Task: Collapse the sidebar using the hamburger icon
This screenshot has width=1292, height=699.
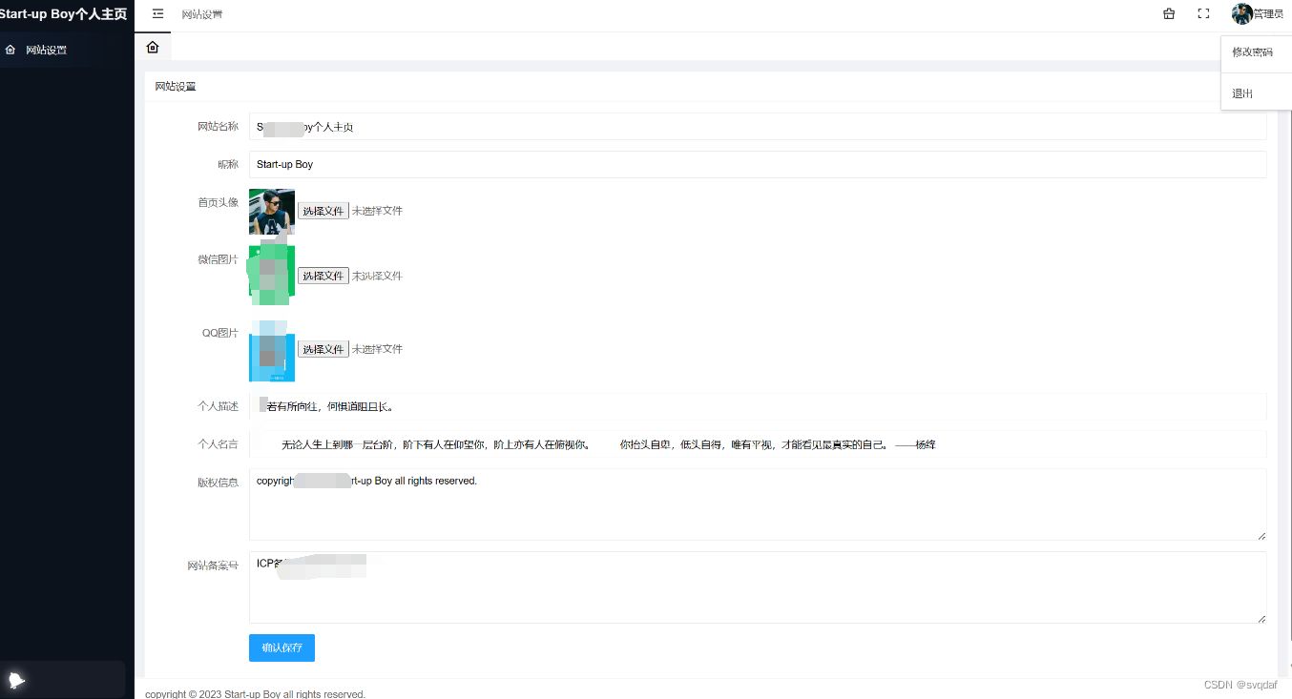Action: tap(156, 14)
